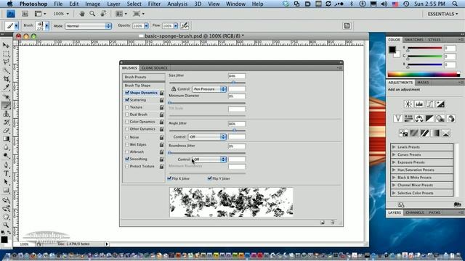Select the Rectangular Marquee tool
This screenshot has height=261, width=465.
[x=6, y=54]
